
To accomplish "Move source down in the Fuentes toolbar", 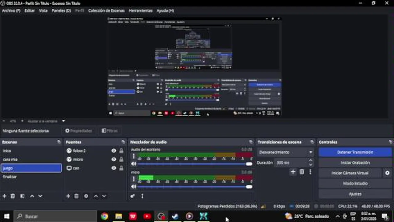I will (x=104, y=196).
